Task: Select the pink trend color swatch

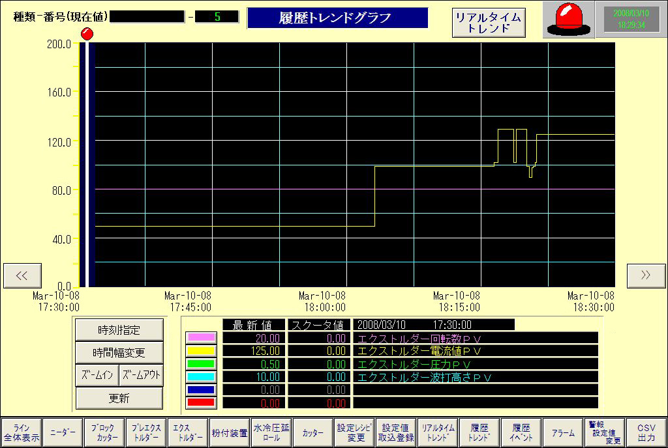Action: (201, 338)
